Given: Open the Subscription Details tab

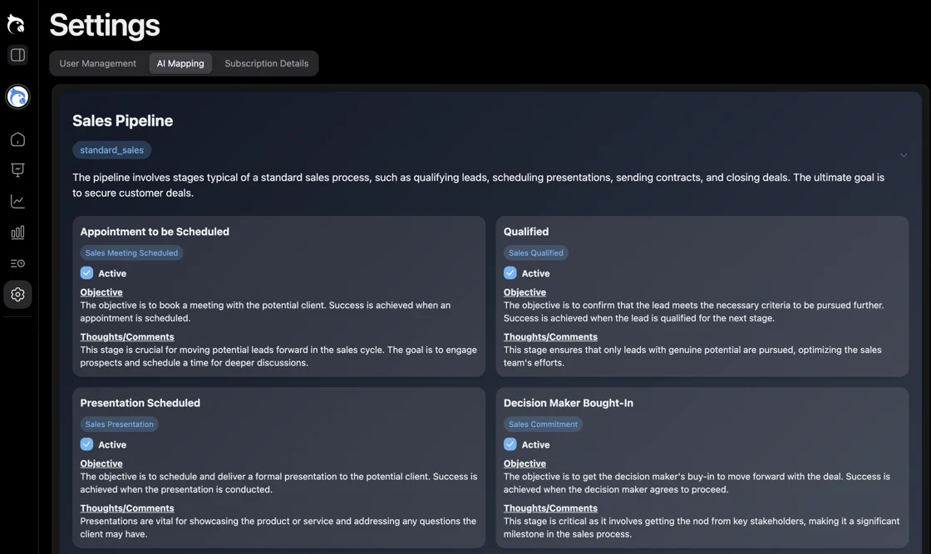Looking at the screenshot, I should coord(266,64).
